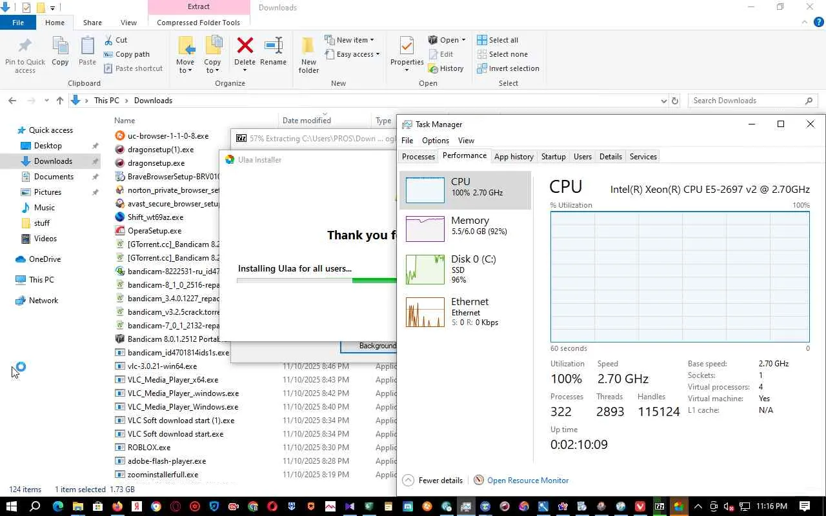The width and height of the screenshot is (826, 516).
Task: Switch to Task Manager Processes tab
Action: (x=418, y=157)
